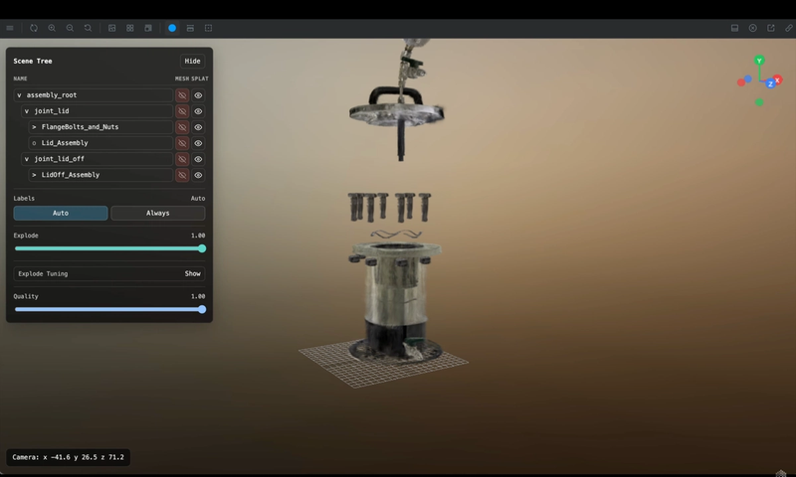Toggle splat eye for LidOff_Assembly
796x477 pixels.
[198, 175]
